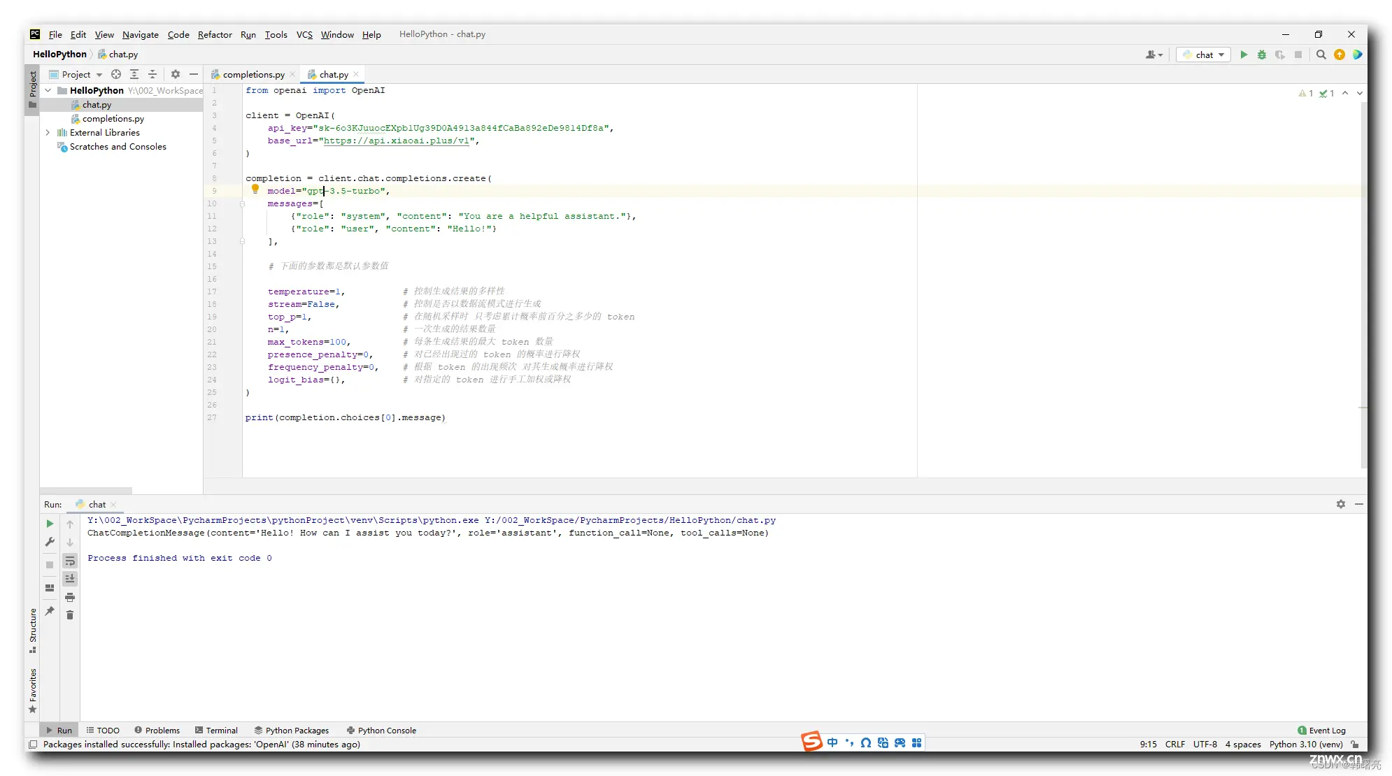Toggle soft-wrap in Run console

[x=70, y=561]
